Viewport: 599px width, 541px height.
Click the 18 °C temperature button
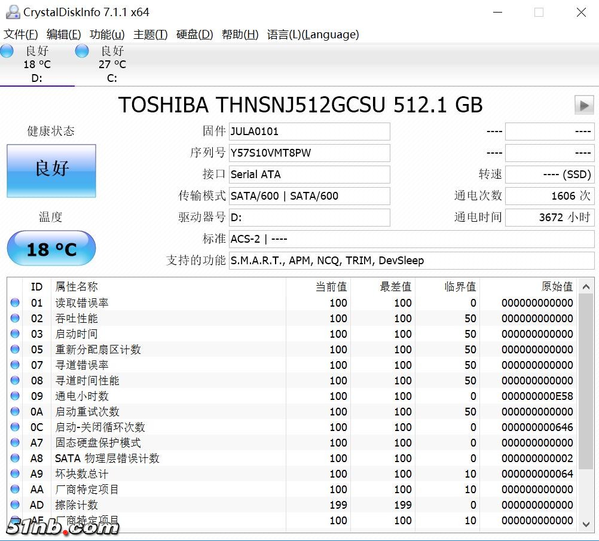(x=51, y=249)
